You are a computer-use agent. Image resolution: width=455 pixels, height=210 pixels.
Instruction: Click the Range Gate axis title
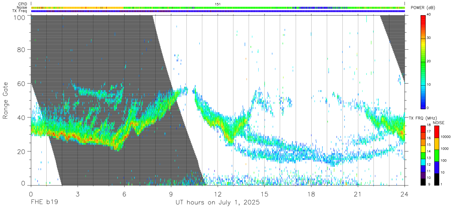coord(6,100)
